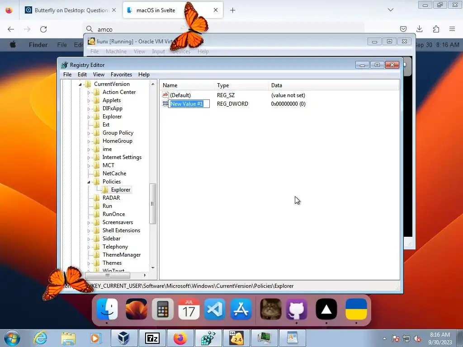This screenshot has width=463, height=347.
Task: Expand the Applets registry key
Action: [89, 101]
